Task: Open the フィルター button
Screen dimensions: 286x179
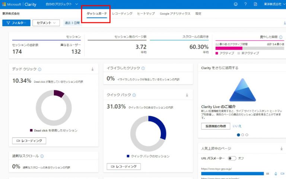Action: point(16,23)
